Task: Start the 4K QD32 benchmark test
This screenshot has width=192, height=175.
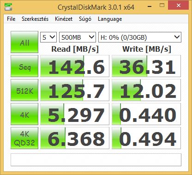Action: tap(24, 138)
